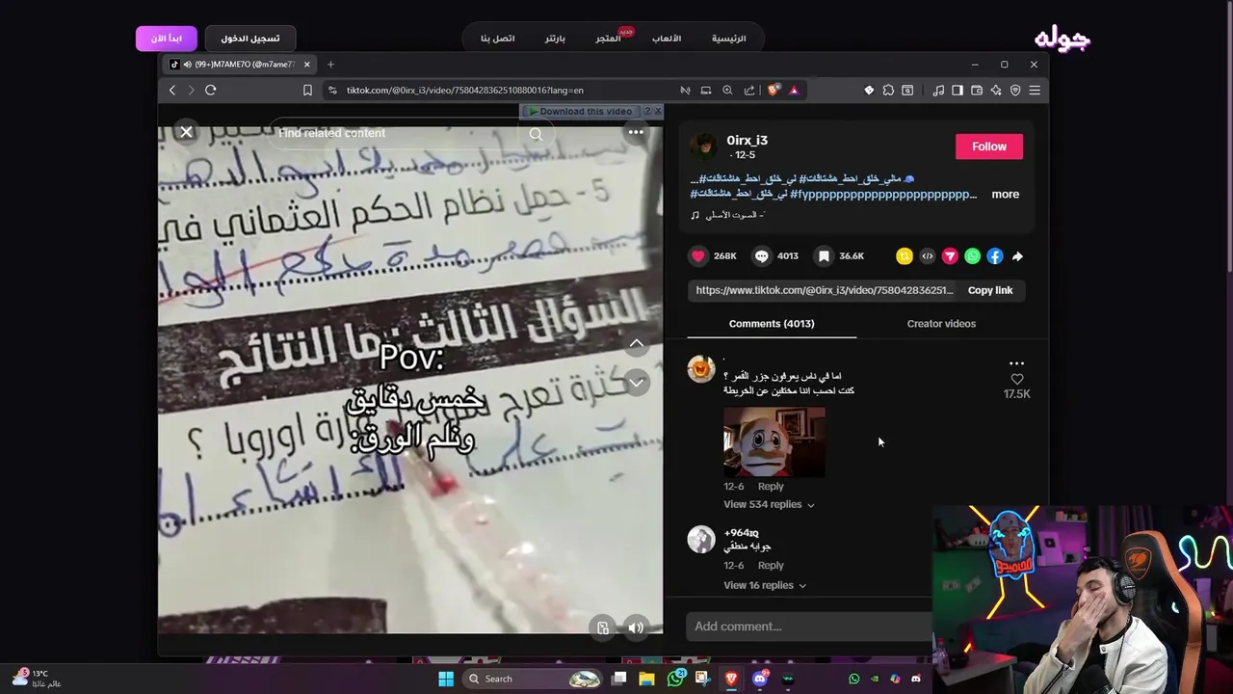Open the Brave VPN shield icon
Viewport: 1233px width, 694px height.
[1015, 90]
